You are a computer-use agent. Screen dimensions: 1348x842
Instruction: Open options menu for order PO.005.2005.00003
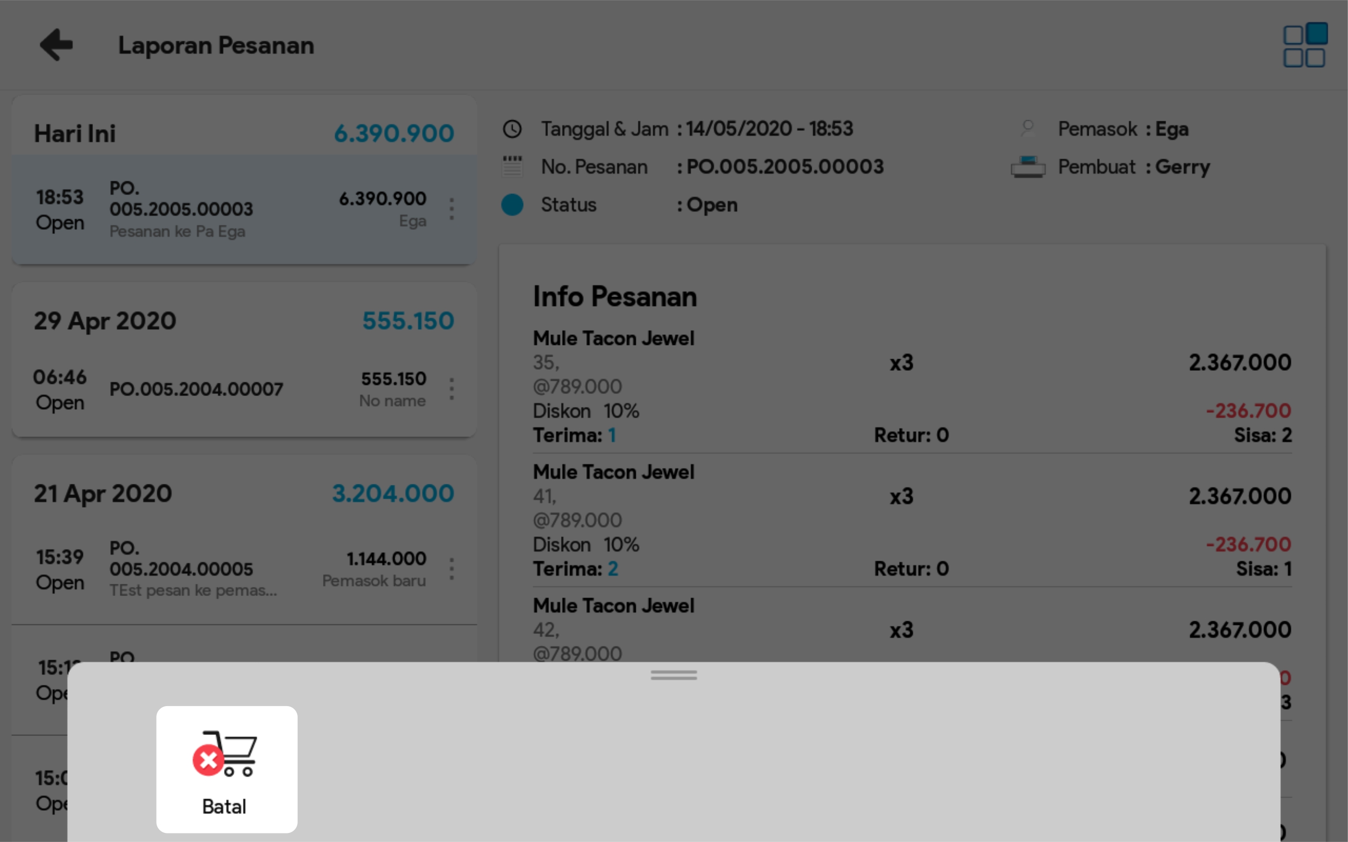point(451,210)
